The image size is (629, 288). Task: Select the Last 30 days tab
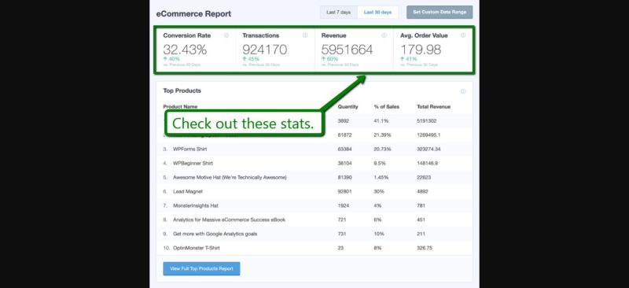click(x=377, y=13)
